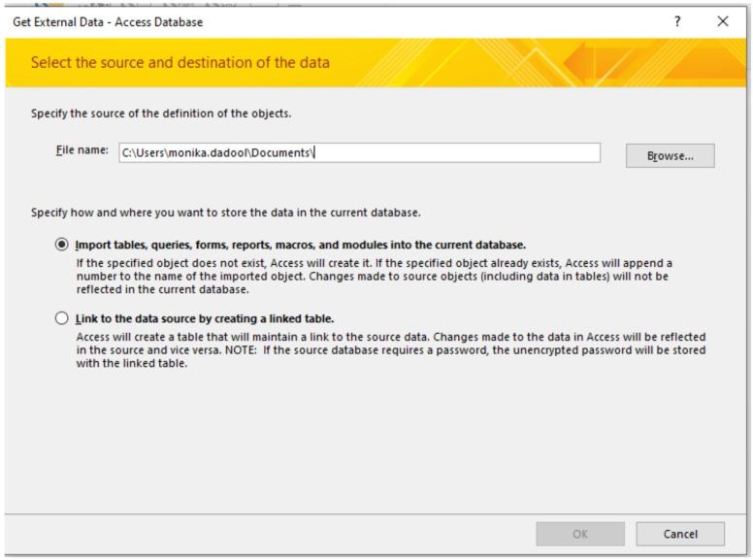Click the Cancel button

point(680,534)
